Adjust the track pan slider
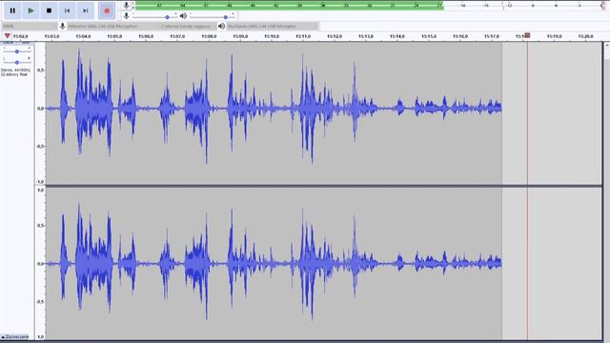This screenshot has width=610, height=343. pyautogui.click(x=17, y=62)
